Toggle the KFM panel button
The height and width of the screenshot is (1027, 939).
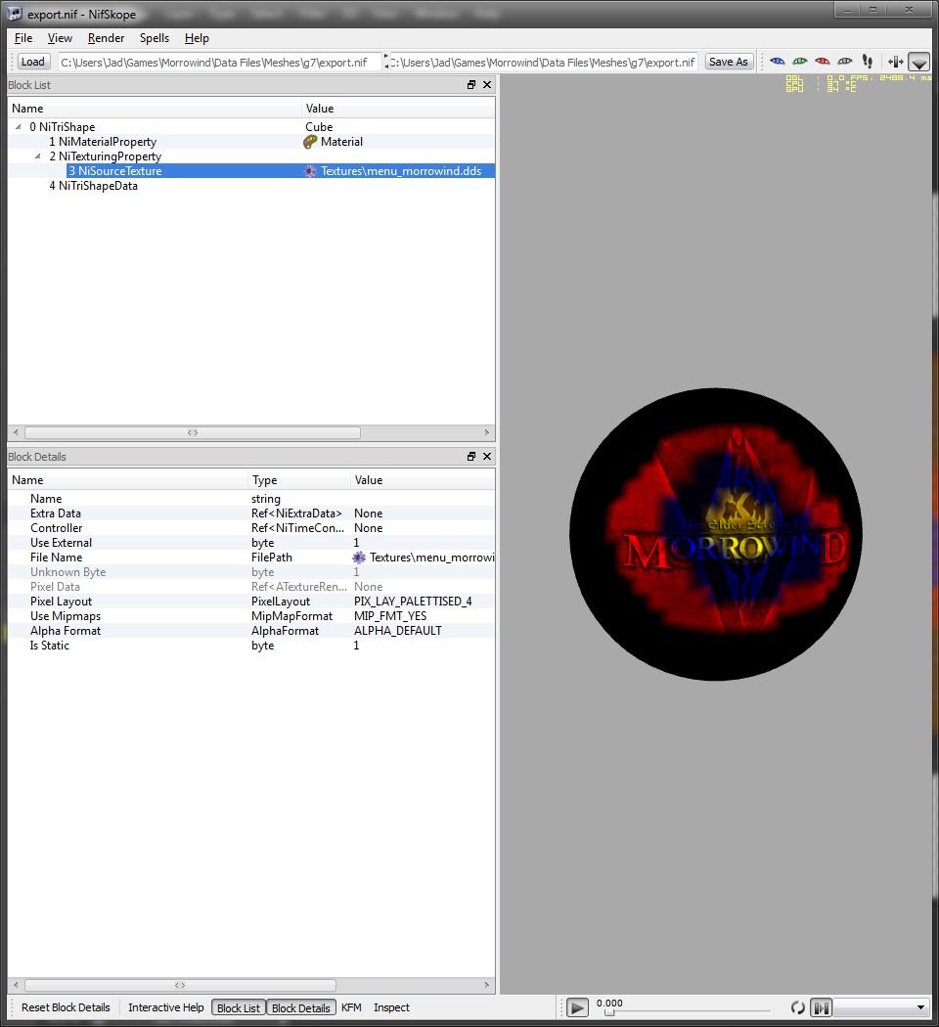click(351, 1007)
